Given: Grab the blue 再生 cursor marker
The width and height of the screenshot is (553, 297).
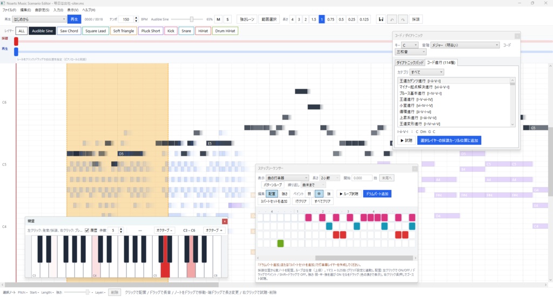Looking at the screenshot, I should point(16,51).
